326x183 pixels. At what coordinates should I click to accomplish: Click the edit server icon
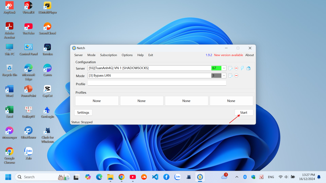click(x=230, y=68)
